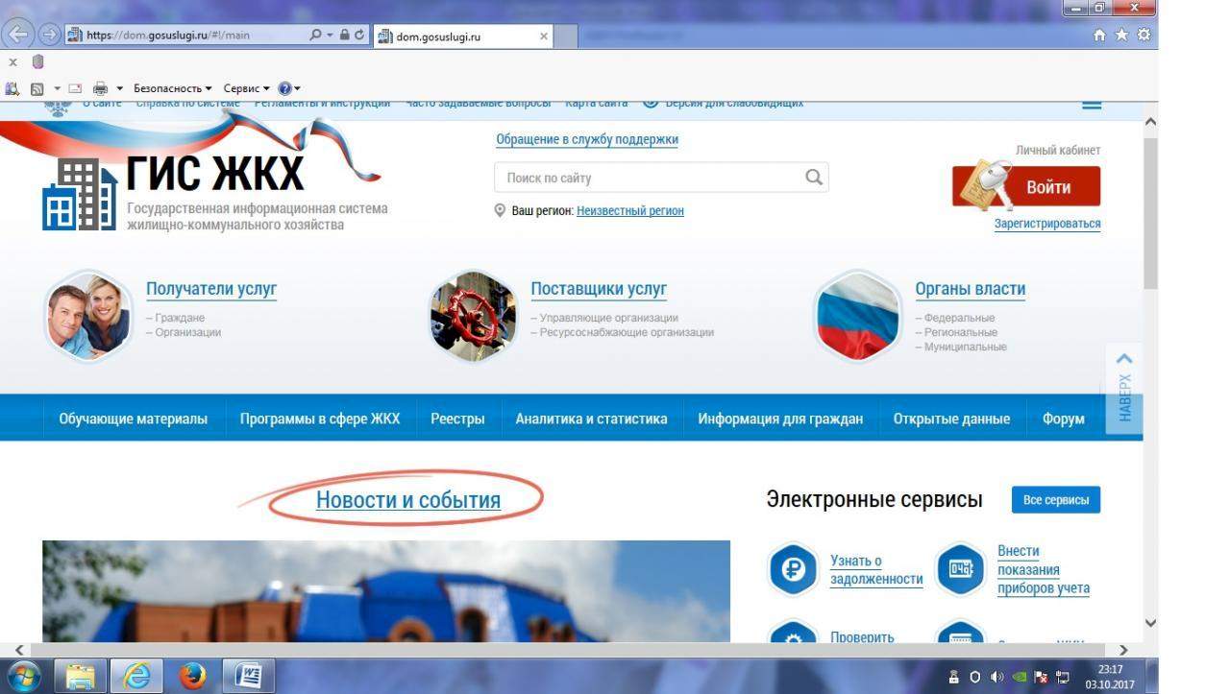Click the Все сервисы button
Screen dimensions: 1230x694
point(1056,500)
